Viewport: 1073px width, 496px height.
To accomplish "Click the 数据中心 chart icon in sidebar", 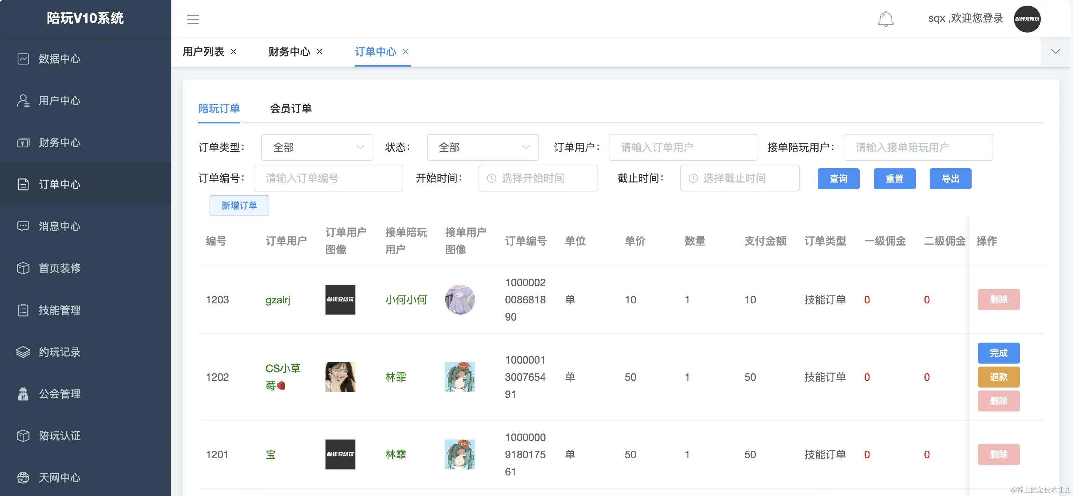I will [x=23, y=59].
